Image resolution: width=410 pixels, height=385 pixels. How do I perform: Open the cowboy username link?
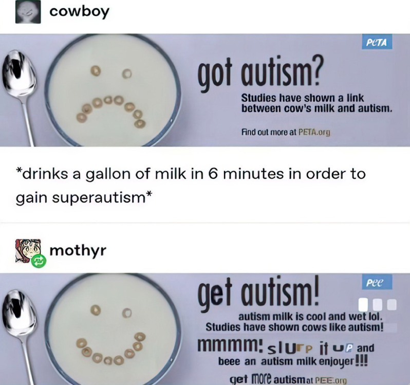click(x=79, y=12)
